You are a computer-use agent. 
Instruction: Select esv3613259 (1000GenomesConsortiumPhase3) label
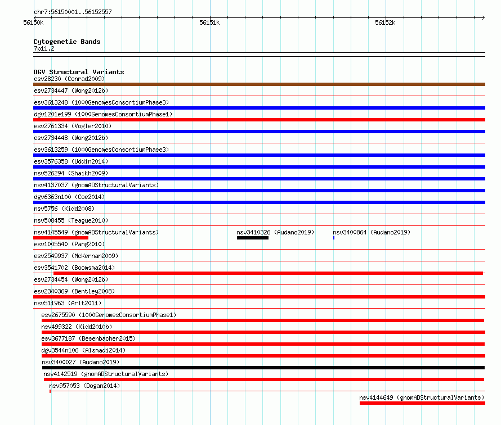click(101, 150)
